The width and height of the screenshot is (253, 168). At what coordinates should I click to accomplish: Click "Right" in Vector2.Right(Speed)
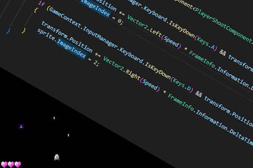133,75
